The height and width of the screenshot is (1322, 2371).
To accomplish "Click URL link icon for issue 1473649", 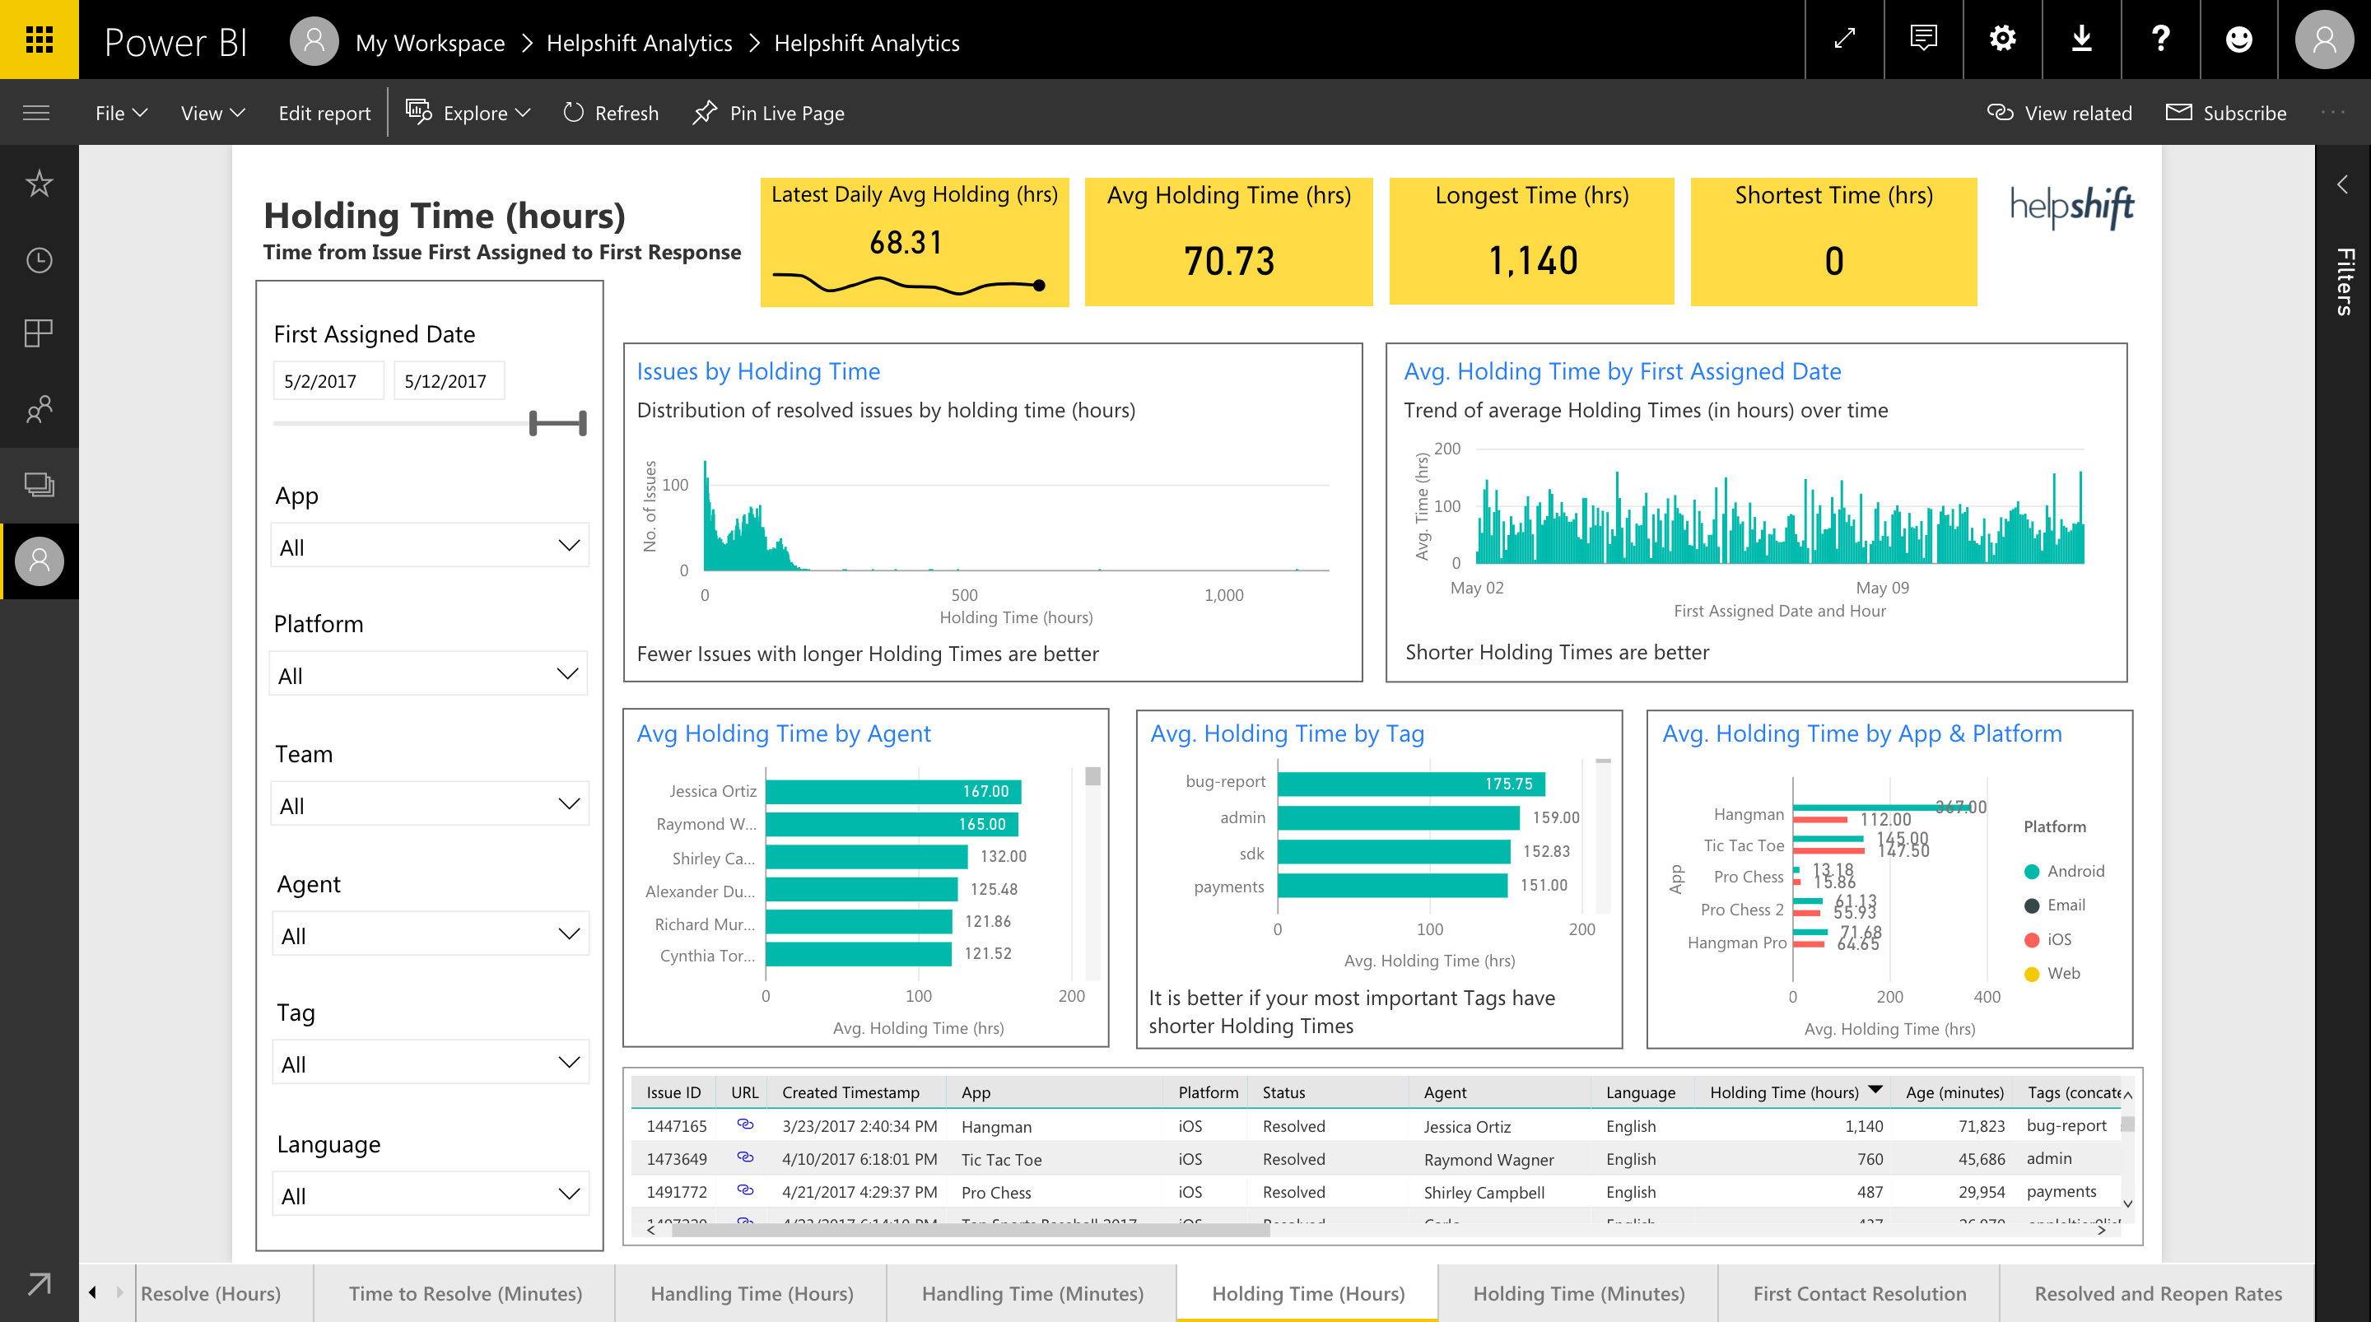I will 746,1158.
